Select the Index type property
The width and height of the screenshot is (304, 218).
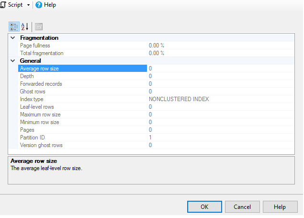tap(32, 99)
